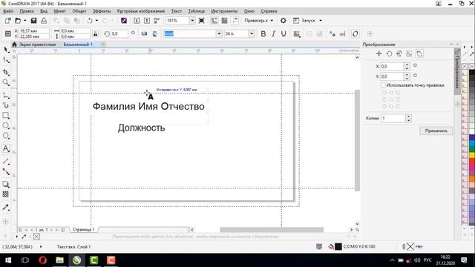Select the Pick tool
This screenshot has height=267, width=475.
click(x=6, y=50)
